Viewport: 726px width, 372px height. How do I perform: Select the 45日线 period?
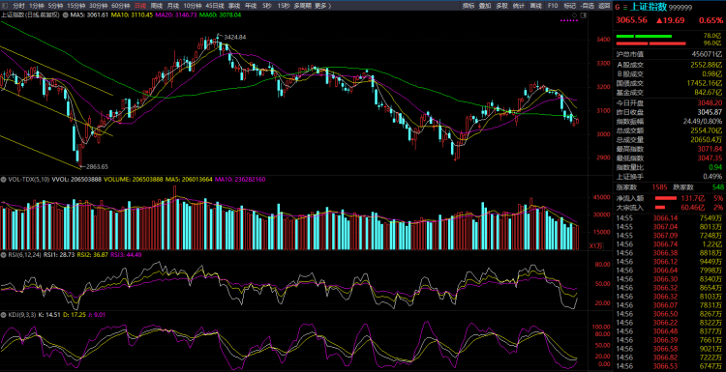[x=215, y=6]
